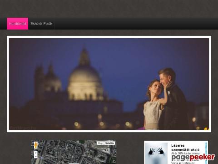Click the Várja az Optimum ad line

tap(183, 163)
